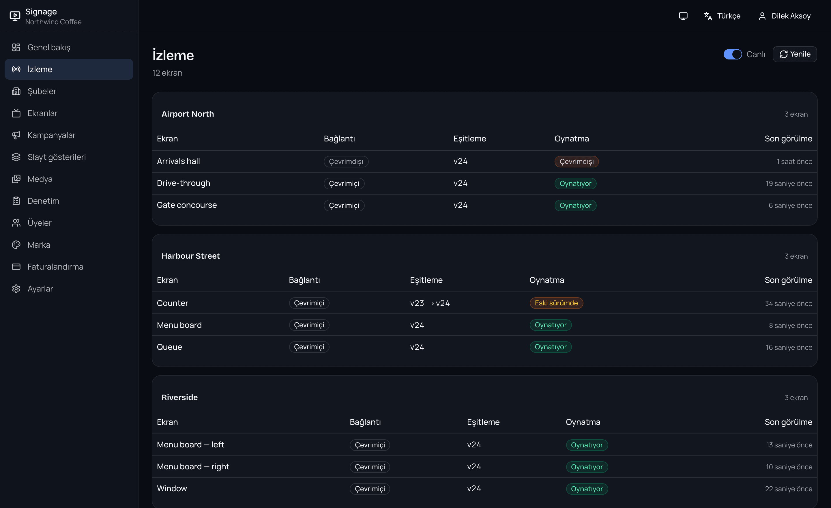Viewport: 831px width, 508px height.
Task: Open the Dilek Aksoy user menu
Action: pyautogui.click(x=785, y=16)
